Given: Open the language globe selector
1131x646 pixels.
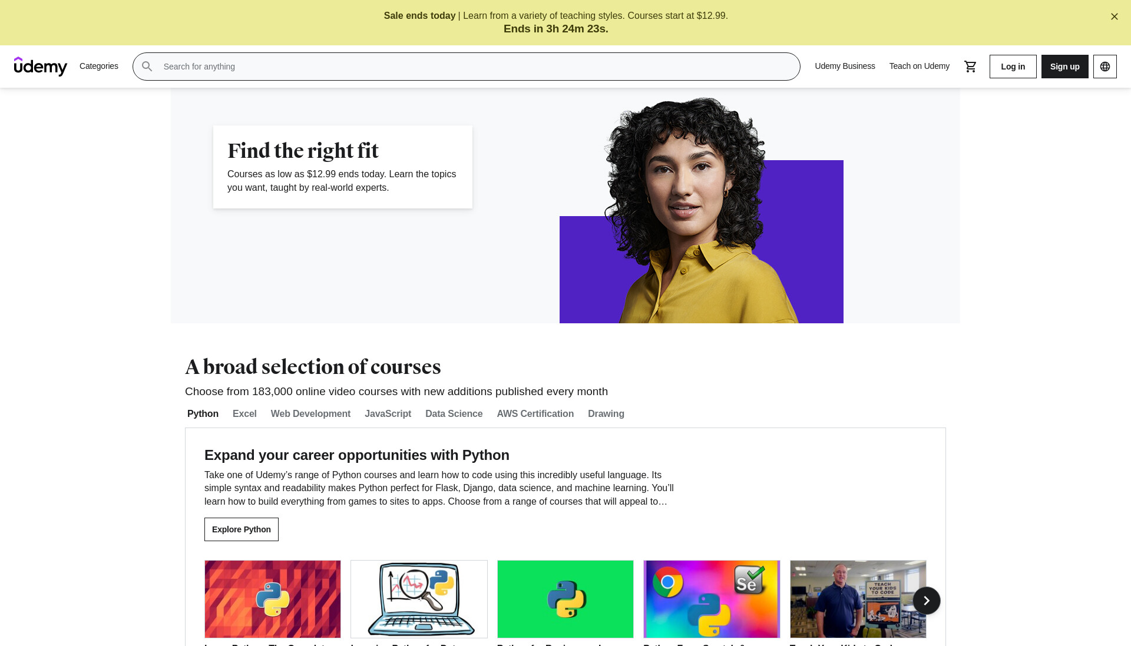Looking at the screenshot, I should coord(1105,67).
